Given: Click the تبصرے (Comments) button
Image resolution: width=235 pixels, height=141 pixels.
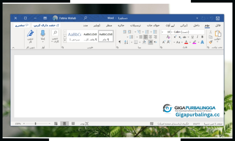Looking at the screenshot, I should pos(21,25).
